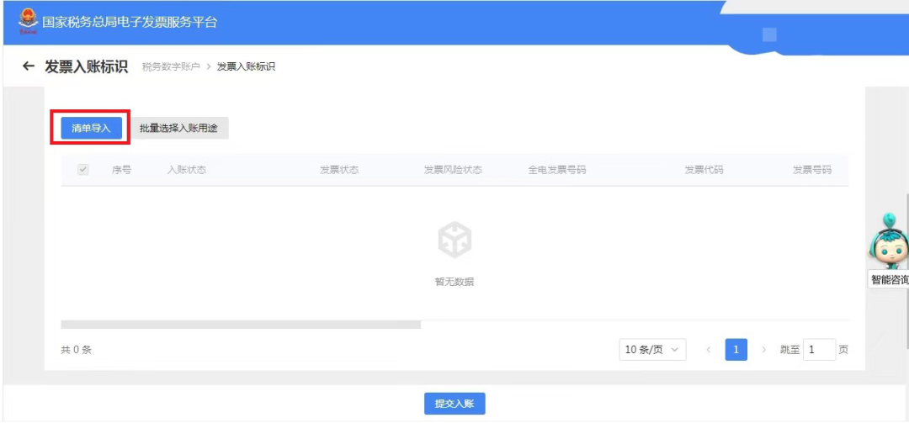The height and width of the screenshot is (423, 909).
Task: Click the 发票风险状态 column header
Action: tap(453, 170)
